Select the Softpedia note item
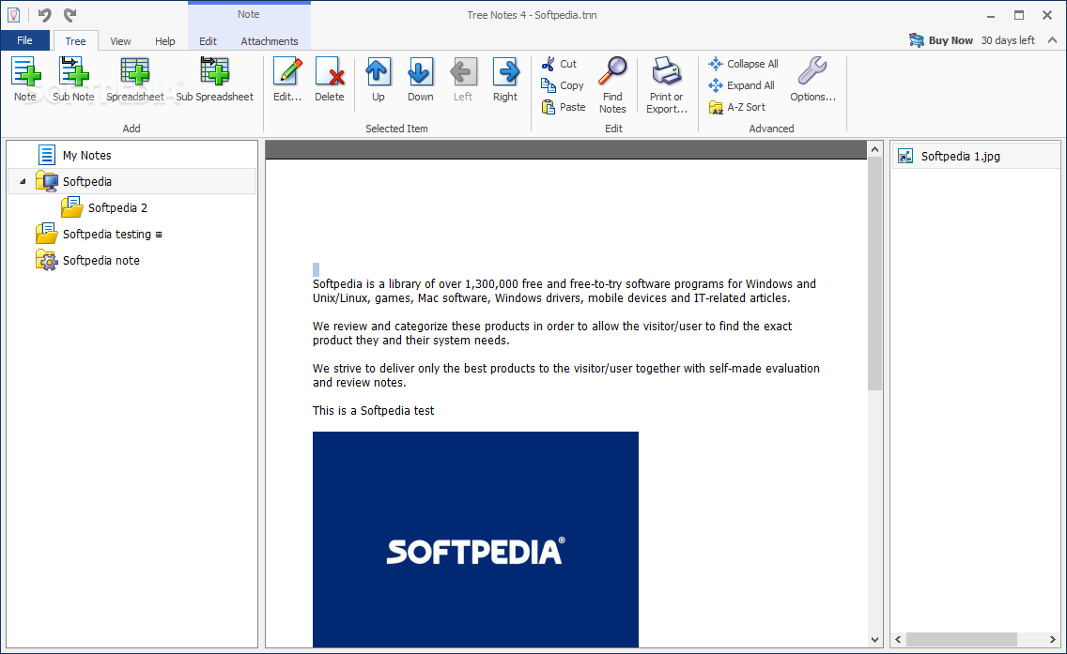 [88, 260]
